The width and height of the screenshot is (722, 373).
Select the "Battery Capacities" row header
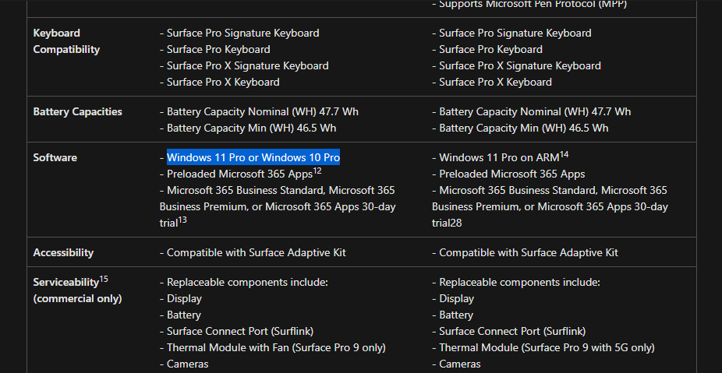coord(77,112)
